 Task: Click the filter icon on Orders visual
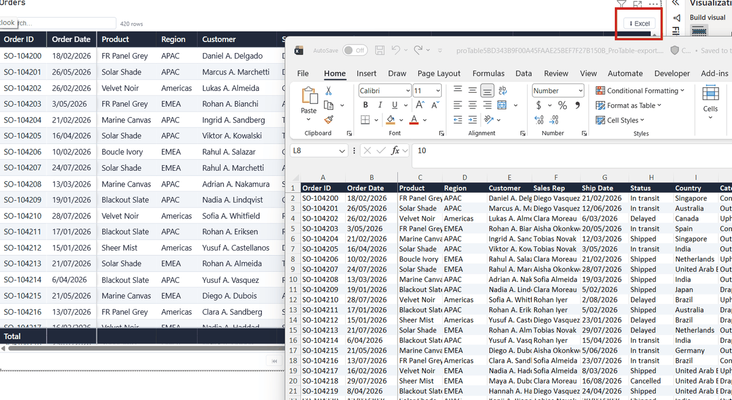tap(622, 4)
